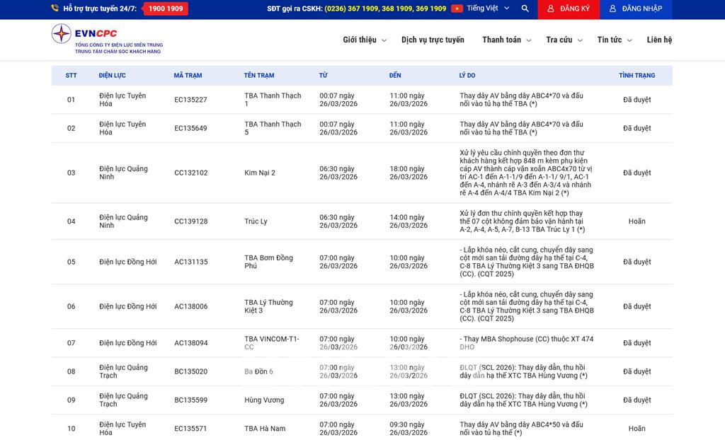Click the search magnifier icon

[x=525, y=8]
